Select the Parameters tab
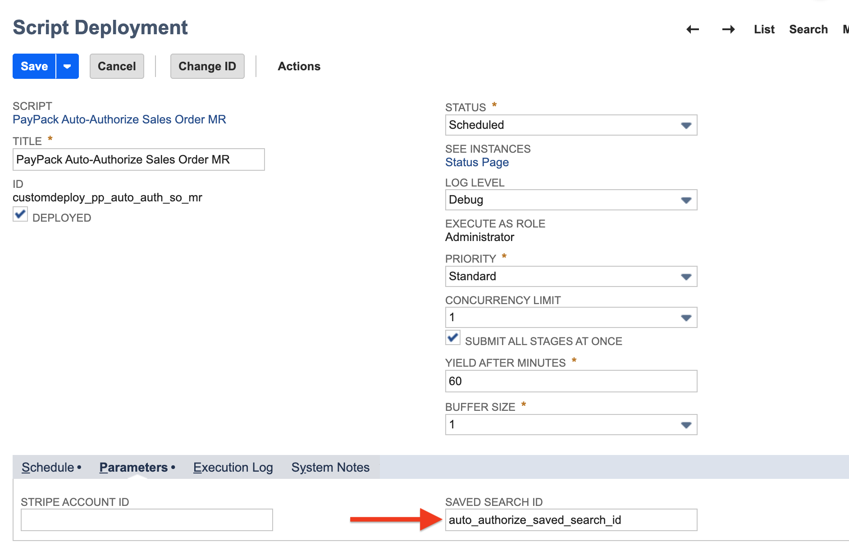Image resolution: width=849 pixels, height=555 pixels. click(133, 468)
